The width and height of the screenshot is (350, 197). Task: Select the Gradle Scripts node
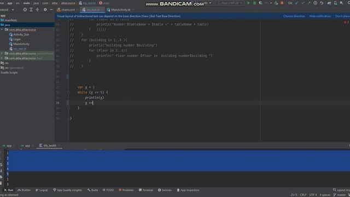coord(9,73)
